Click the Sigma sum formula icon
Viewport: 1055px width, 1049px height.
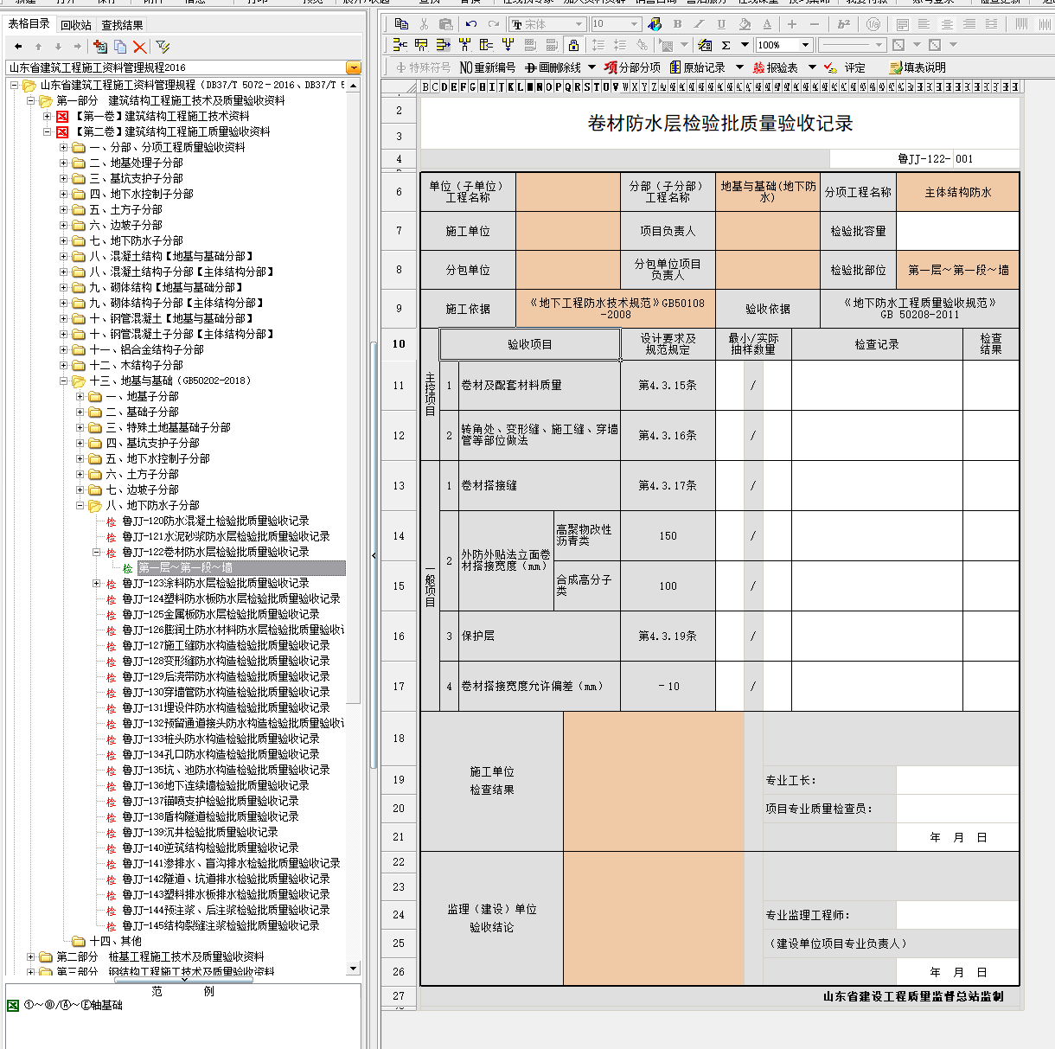coord(726,45)
